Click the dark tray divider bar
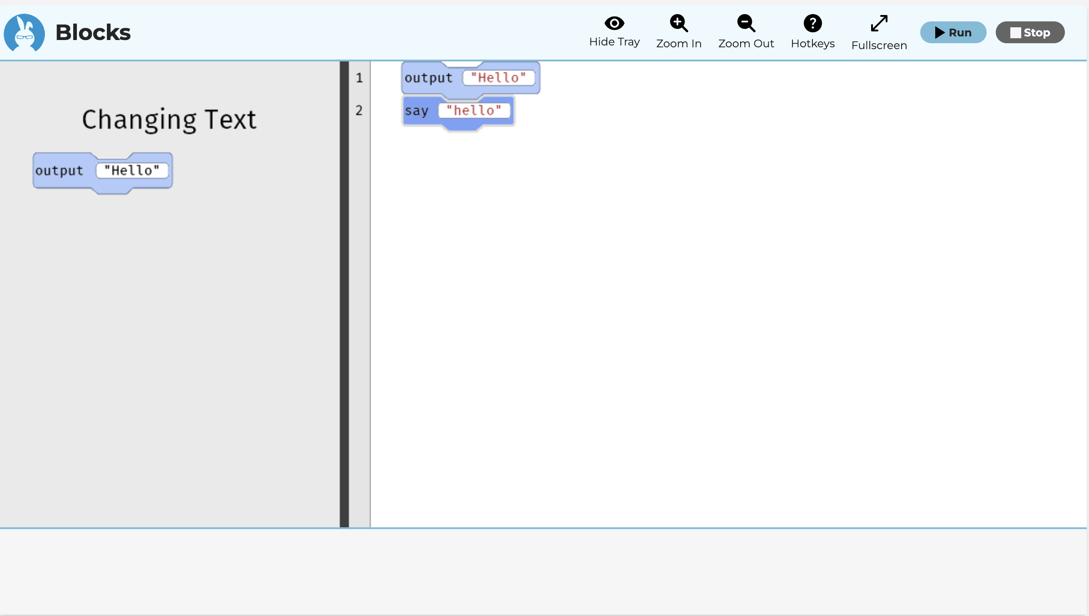 pos(344,294)
